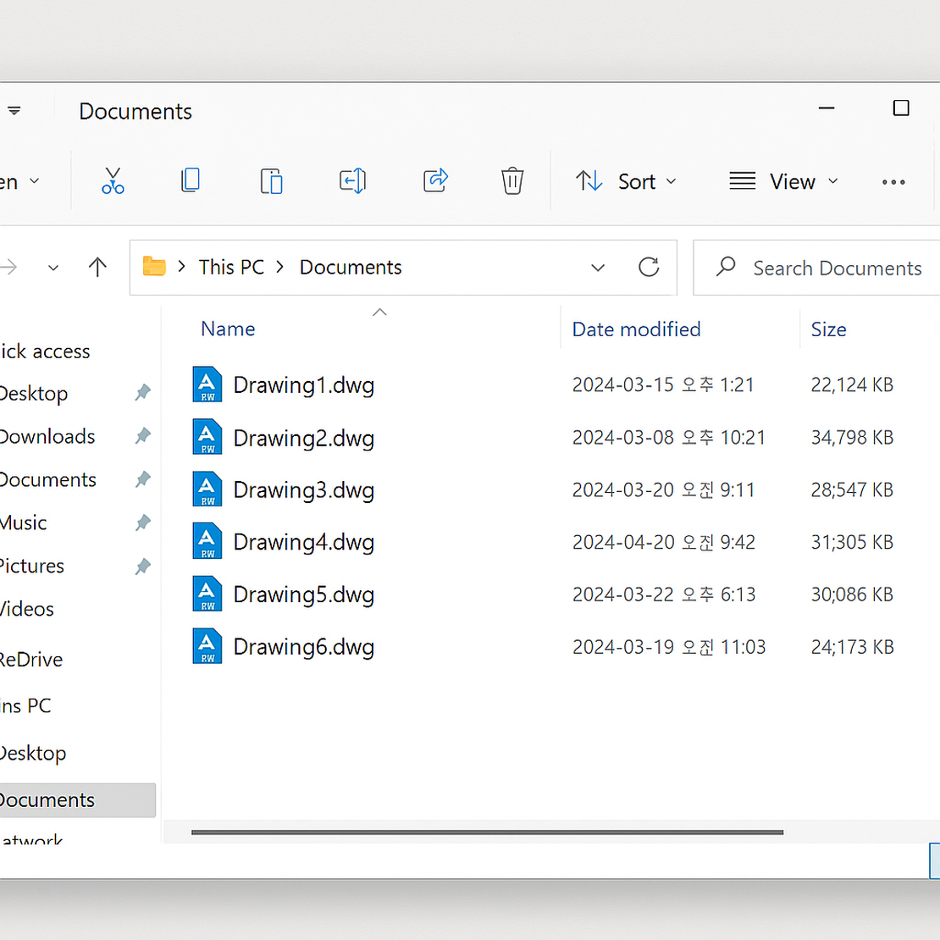Image resolution: width=940 pixels, height=940 pixels.
Task: Sort files by Name column header
Action: point(228,329)
